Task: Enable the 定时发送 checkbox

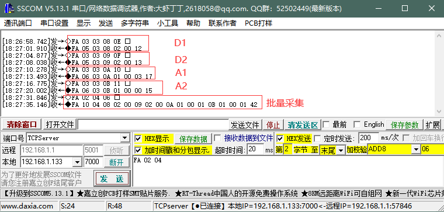Action: [x=318, y=138]
